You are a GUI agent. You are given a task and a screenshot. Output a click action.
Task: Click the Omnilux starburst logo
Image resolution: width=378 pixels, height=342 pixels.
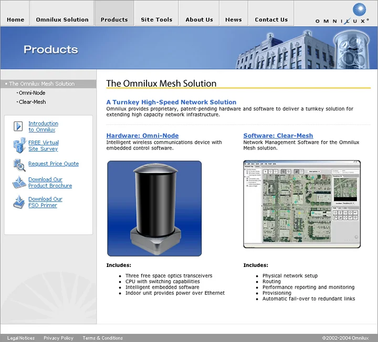tap(359, 9)
